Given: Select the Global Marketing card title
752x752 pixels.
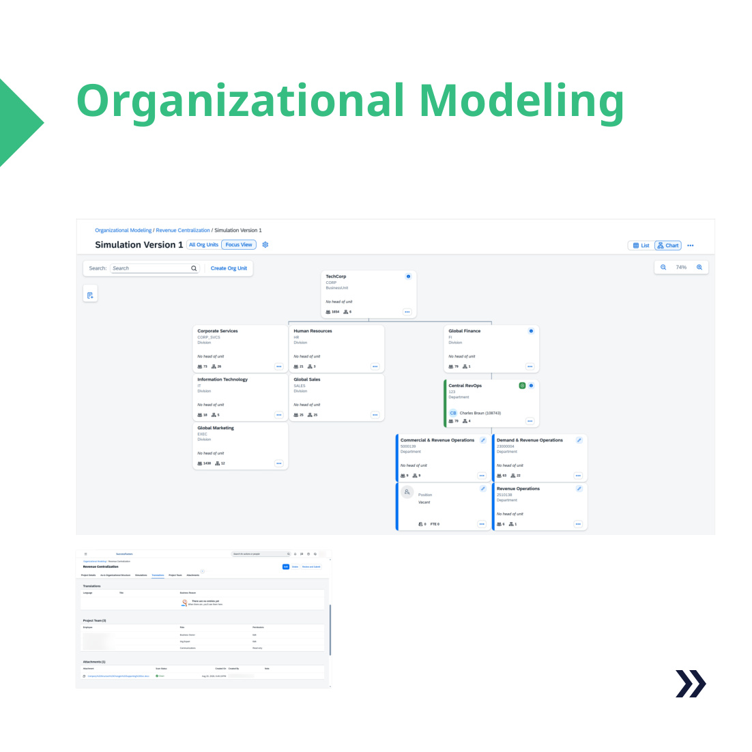Looking at the screenshot, I should tap(216, 428).
